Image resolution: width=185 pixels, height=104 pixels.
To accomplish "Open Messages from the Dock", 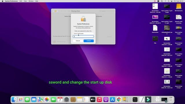I will (x=27, y=100).
